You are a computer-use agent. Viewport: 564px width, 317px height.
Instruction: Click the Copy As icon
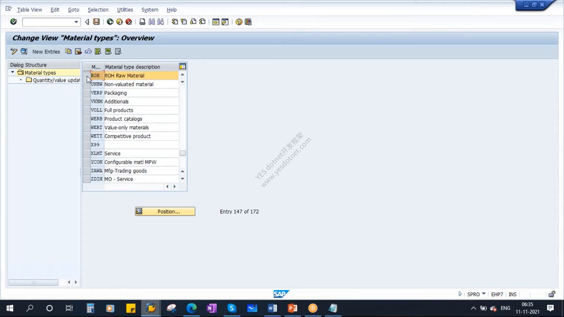coord(68,51)
